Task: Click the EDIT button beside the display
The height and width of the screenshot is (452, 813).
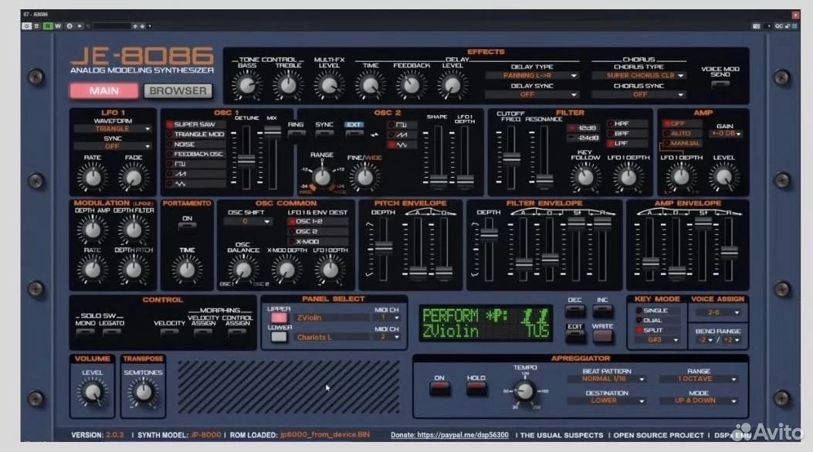Action: (x=574, y=336)
